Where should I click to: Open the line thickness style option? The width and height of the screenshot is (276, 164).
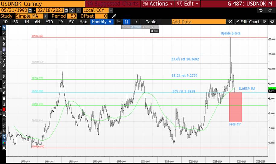(4, 115)
